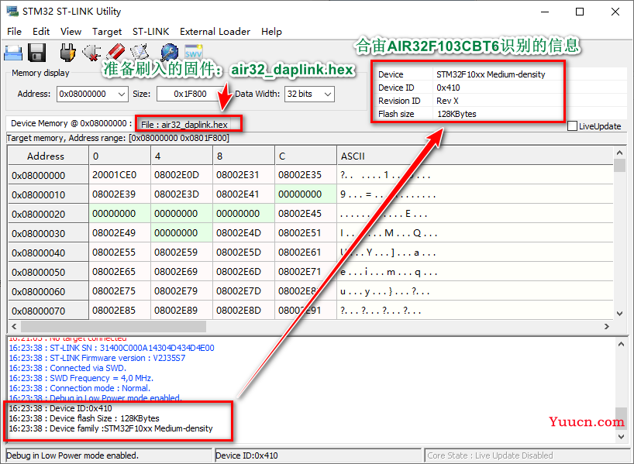Enable the LiveUpdate checkbox

[x=572, y=126]
